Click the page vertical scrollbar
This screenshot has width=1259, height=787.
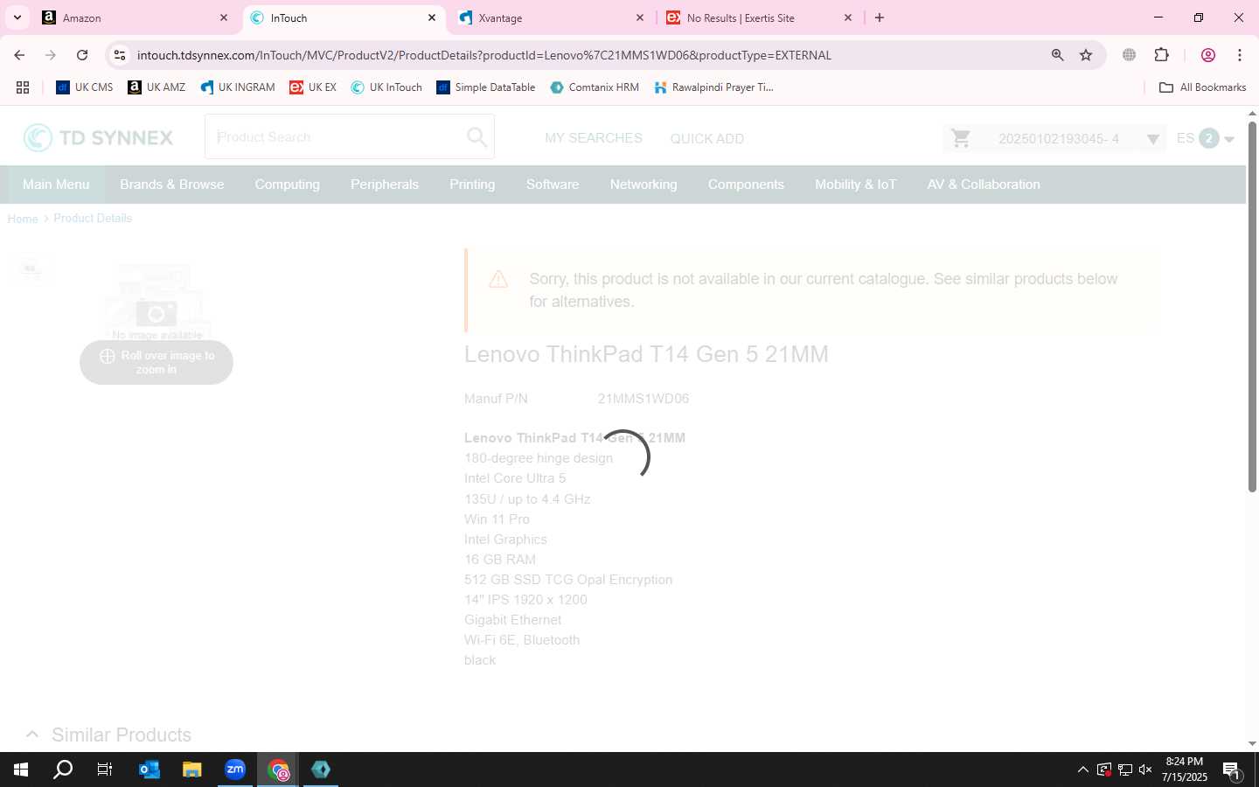pyautogui.click(x=1252, y=306)
